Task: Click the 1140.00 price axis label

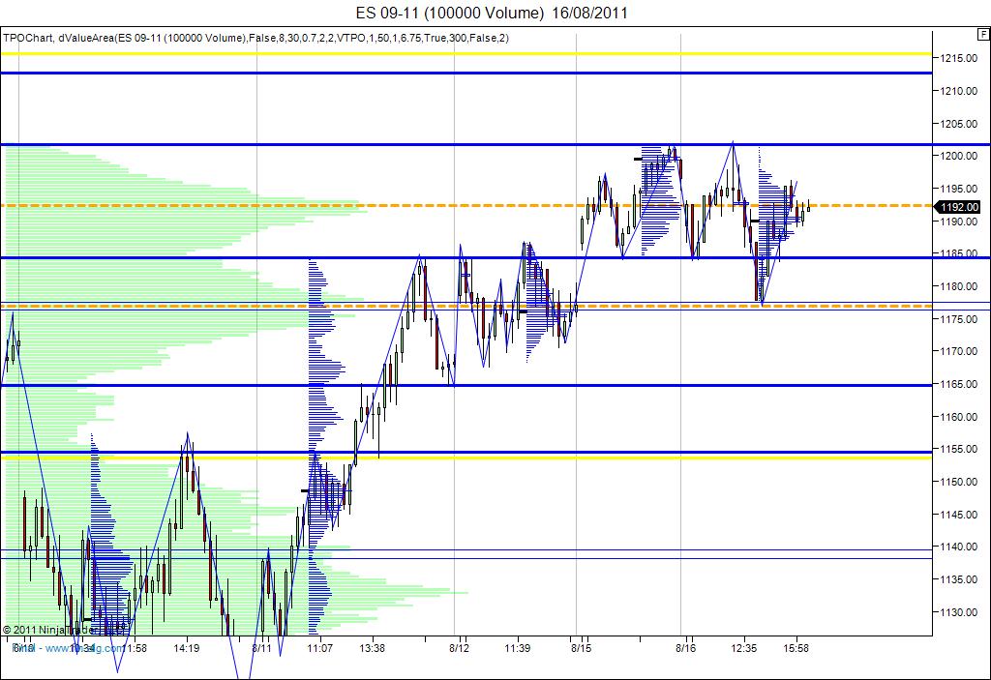Action: click(x=959, y=547)
